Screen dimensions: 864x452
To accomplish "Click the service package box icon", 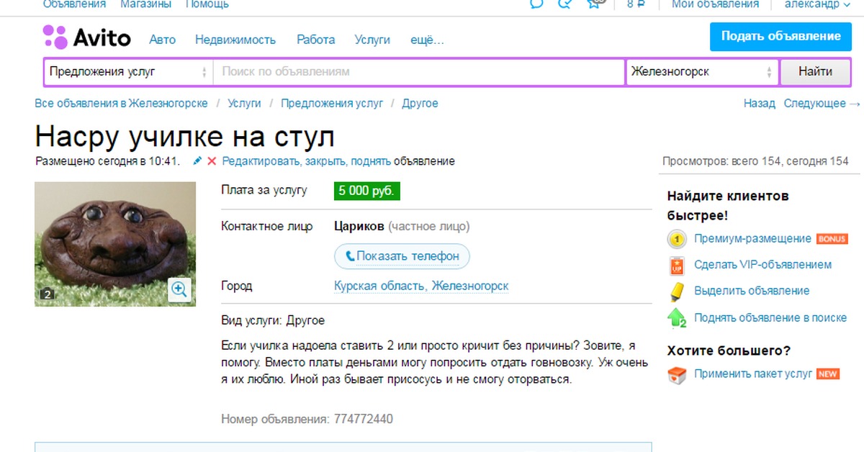I will coord(676,374).
